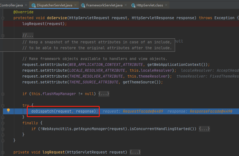Click the flashMapManager field reference

(x=59, y=94)
